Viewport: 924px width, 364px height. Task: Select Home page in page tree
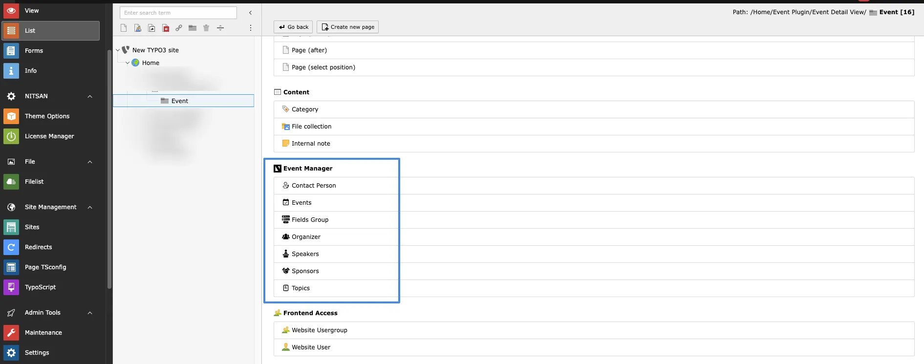[150, 63]
